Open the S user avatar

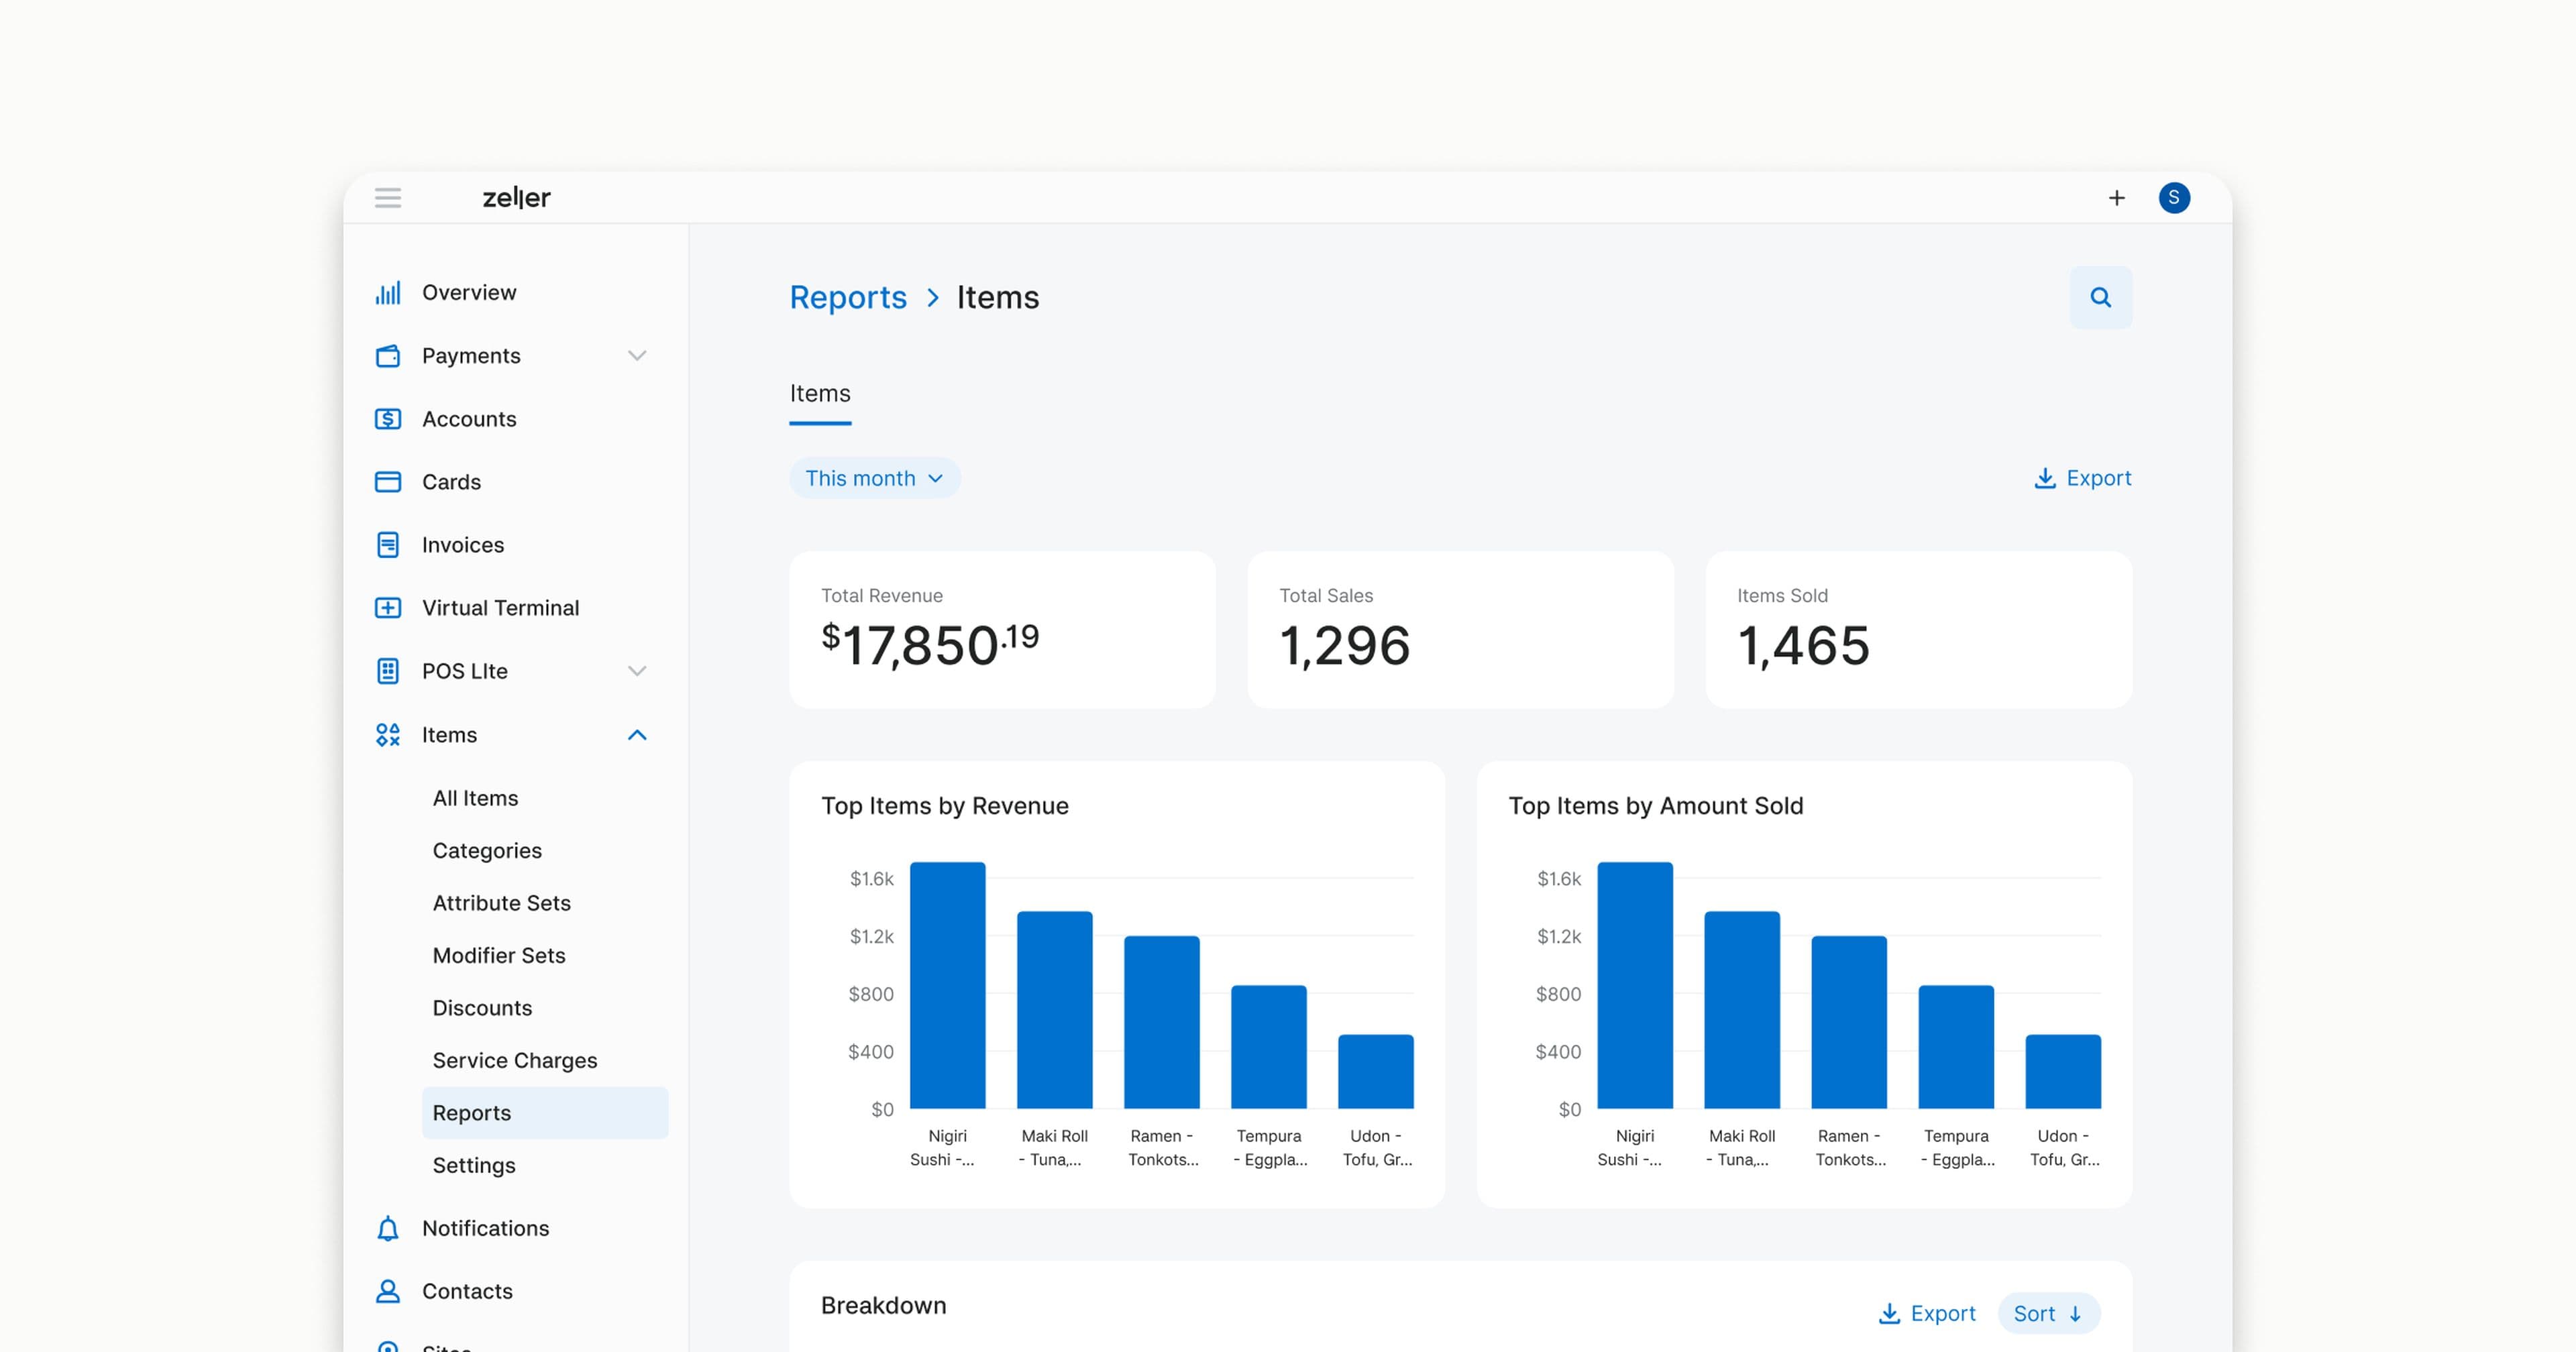click(x=2173, y=198)
